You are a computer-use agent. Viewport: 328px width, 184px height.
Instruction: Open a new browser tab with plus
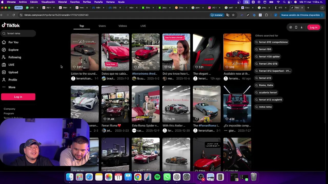click(308, 8)
